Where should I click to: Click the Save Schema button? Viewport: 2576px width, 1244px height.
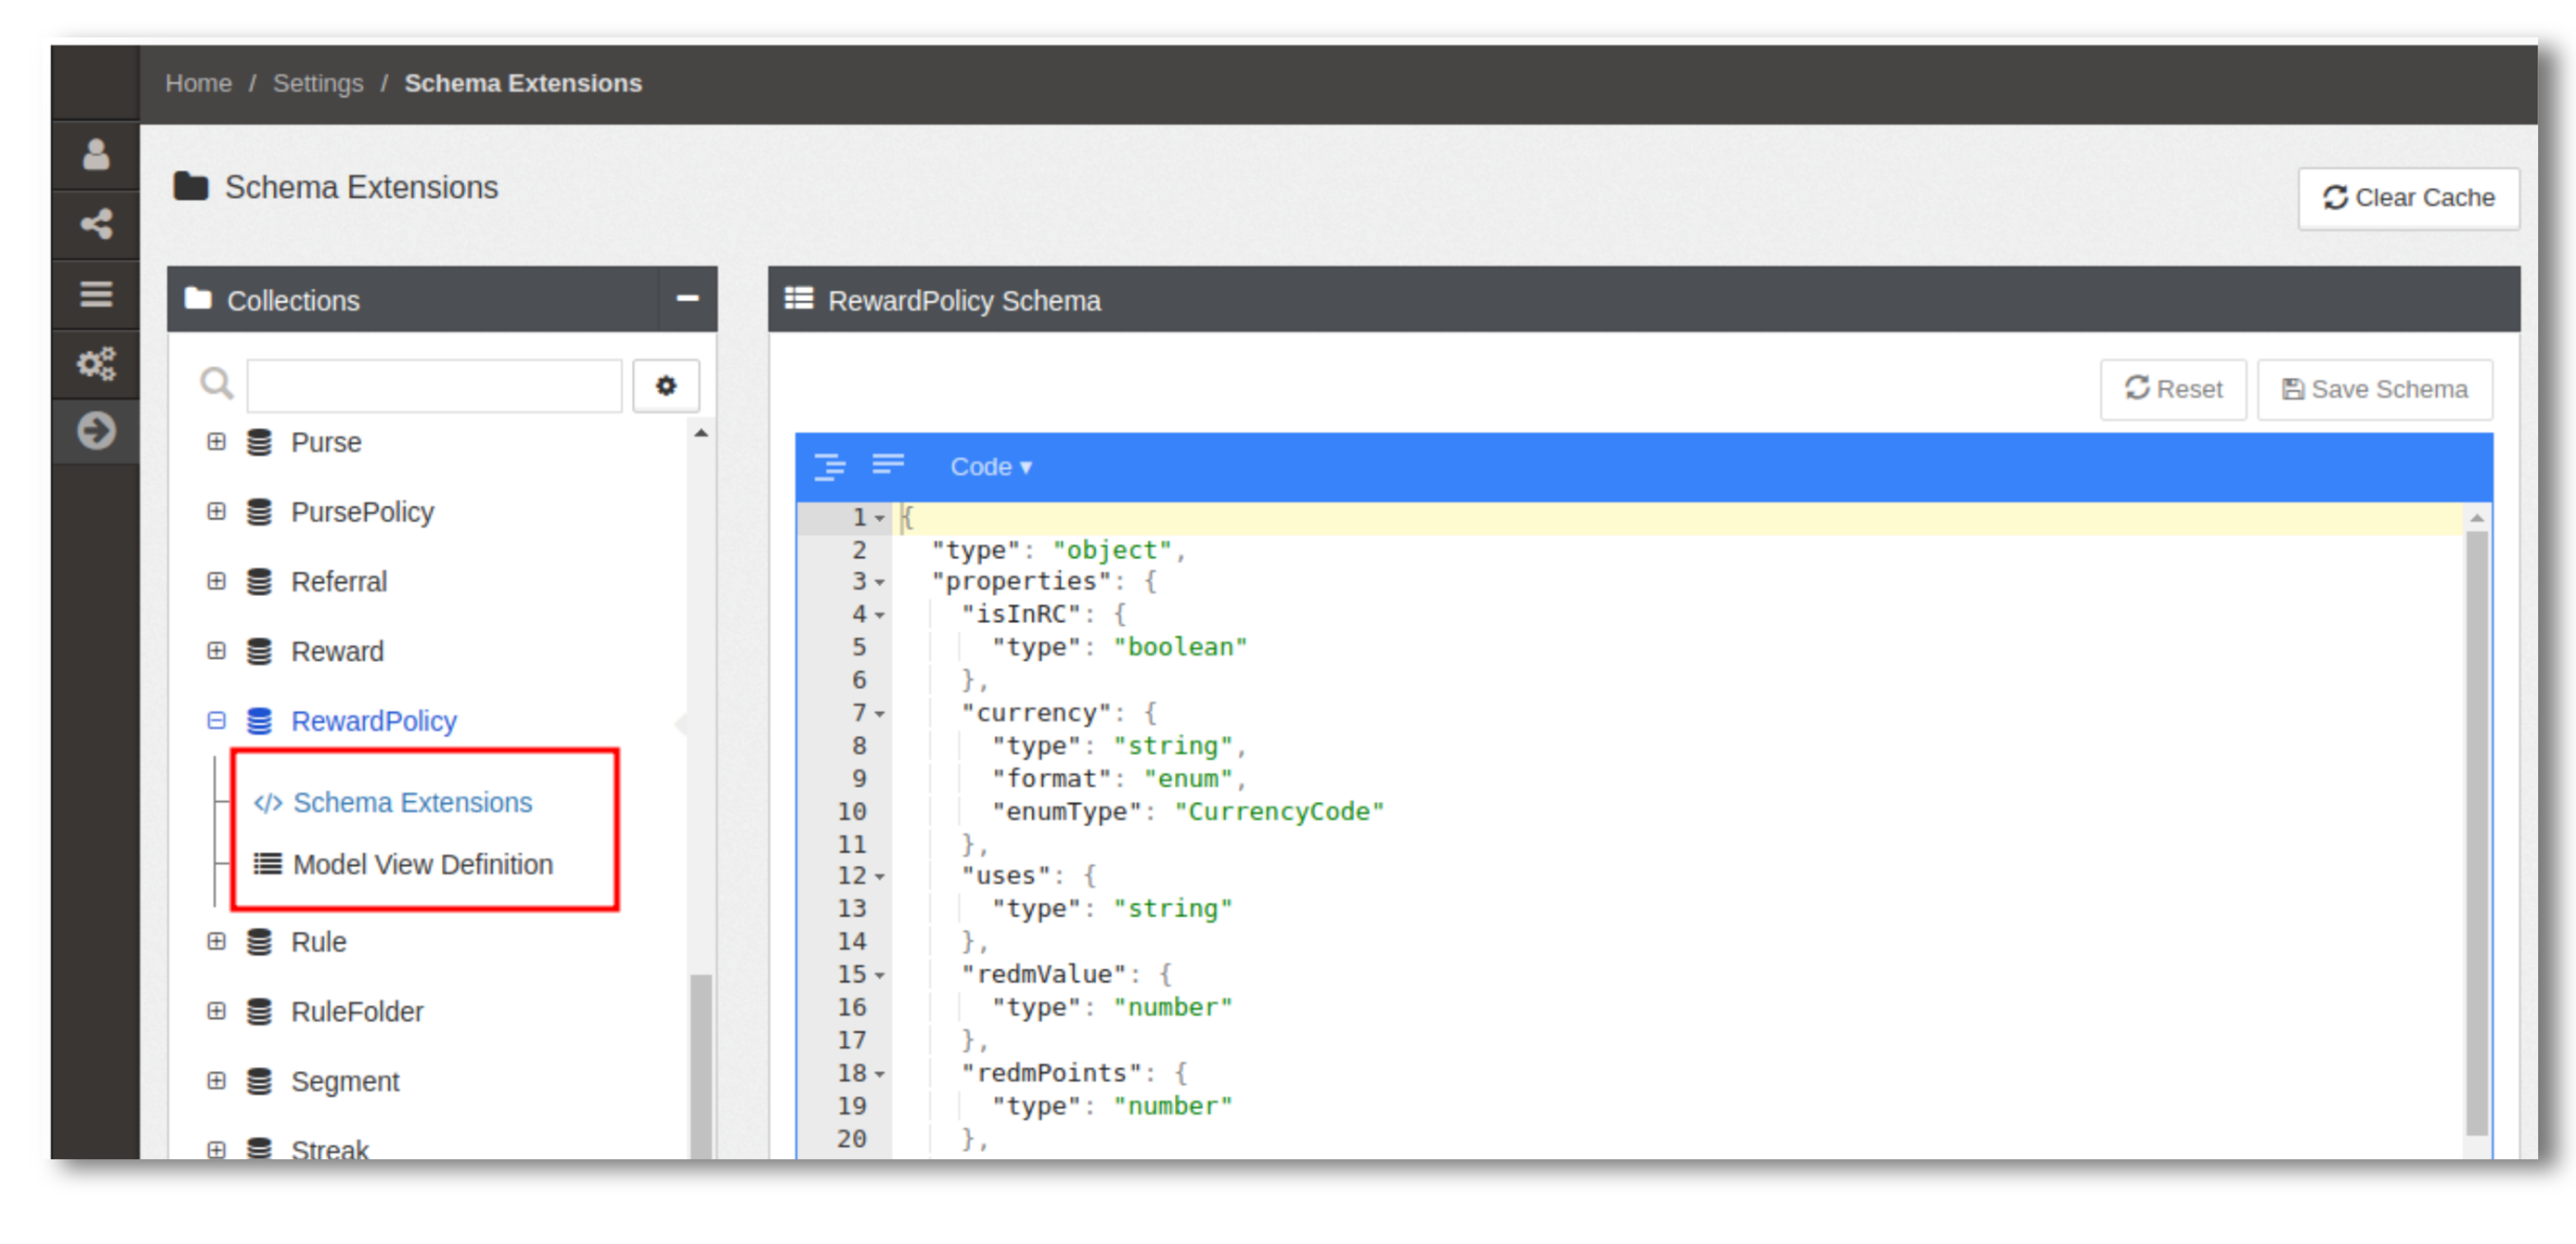tap(2375, 389)
